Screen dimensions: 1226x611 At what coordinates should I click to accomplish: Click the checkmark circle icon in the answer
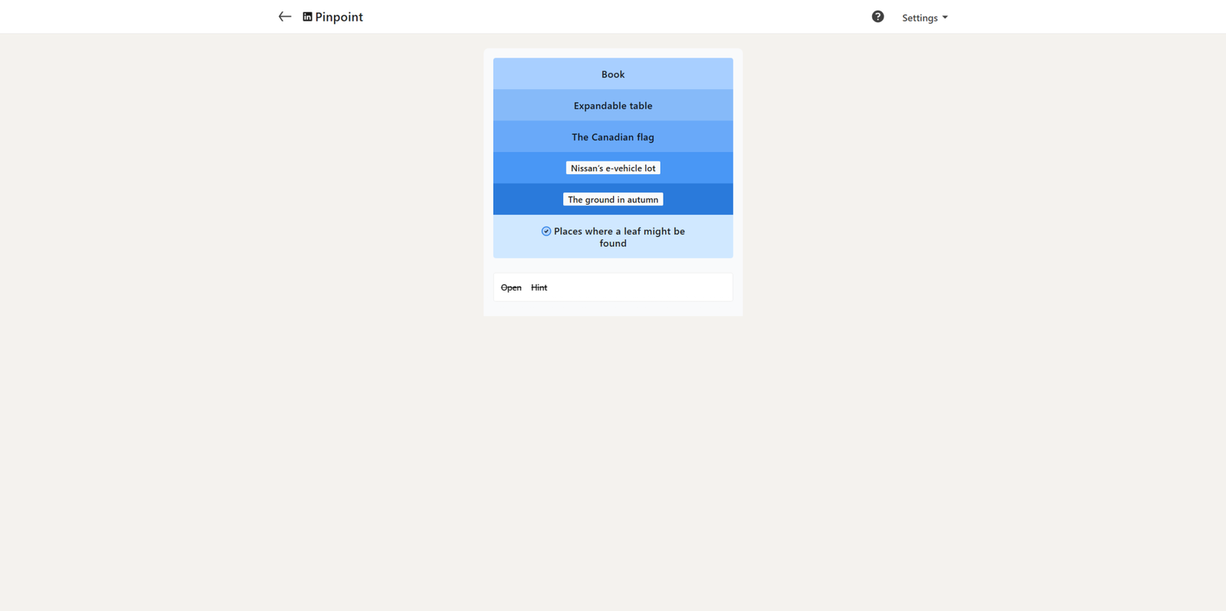(546, 232)
